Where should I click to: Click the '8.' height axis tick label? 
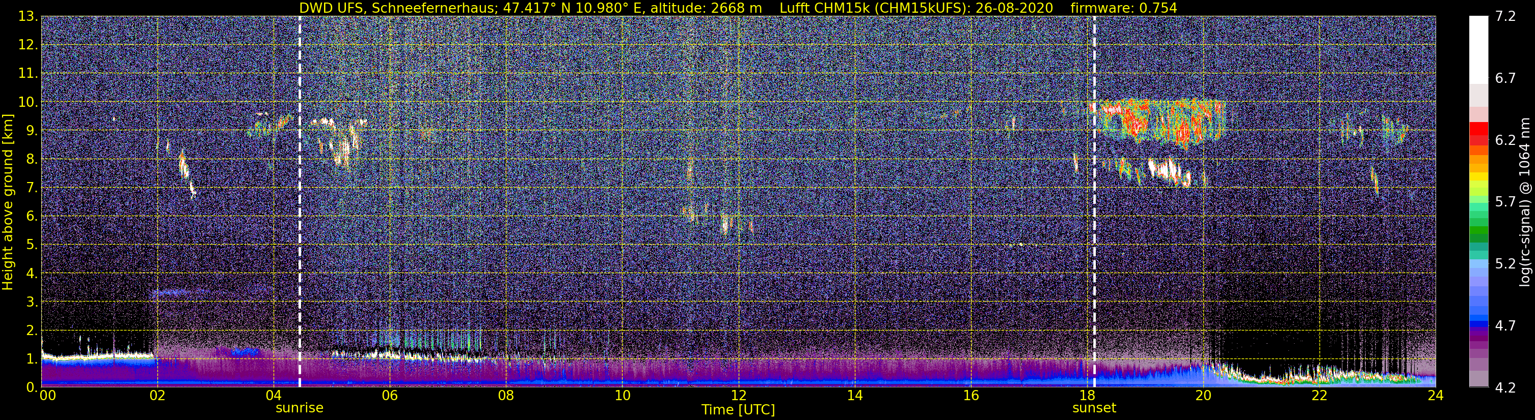(x=31, y=160)
